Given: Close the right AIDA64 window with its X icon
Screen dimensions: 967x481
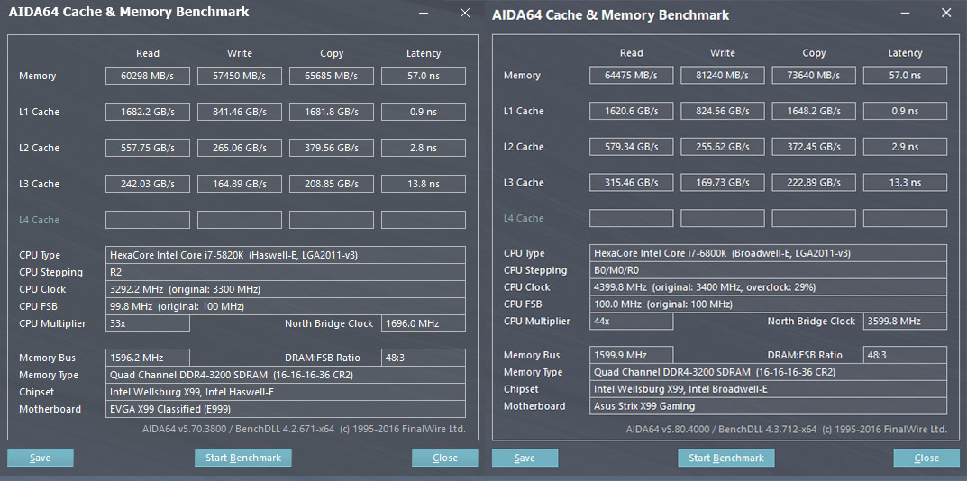Looking at the screenshot, I should (945, 14).
